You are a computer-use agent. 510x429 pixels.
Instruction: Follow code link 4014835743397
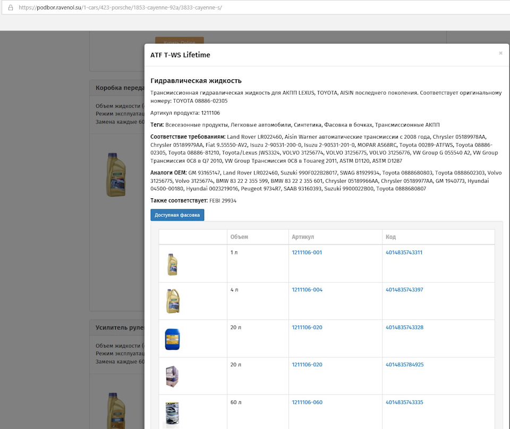click(x=404, y=290)
